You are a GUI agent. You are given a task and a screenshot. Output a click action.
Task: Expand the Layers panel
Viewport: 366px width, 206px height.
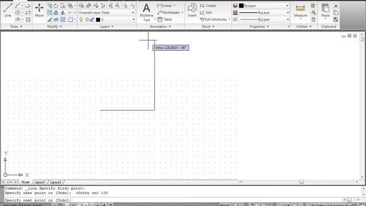click(106, 27)
